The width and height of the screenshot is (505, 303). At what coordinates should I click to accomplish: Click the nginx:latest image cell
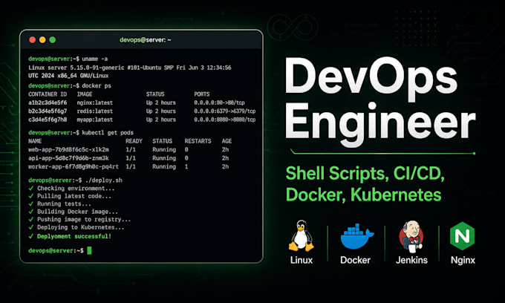click(x=95, y=102)
